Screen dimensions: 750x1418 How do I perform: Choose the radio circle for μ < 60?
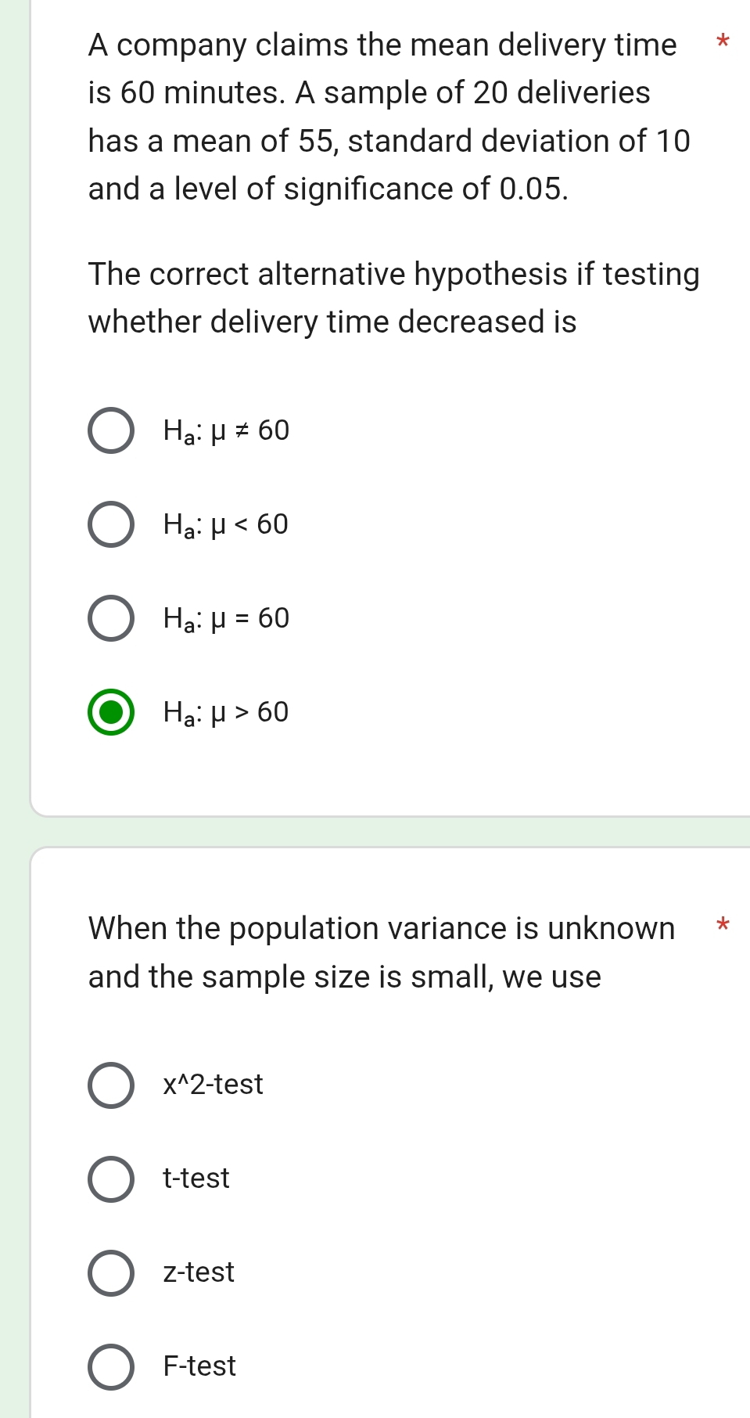[110, 524]
